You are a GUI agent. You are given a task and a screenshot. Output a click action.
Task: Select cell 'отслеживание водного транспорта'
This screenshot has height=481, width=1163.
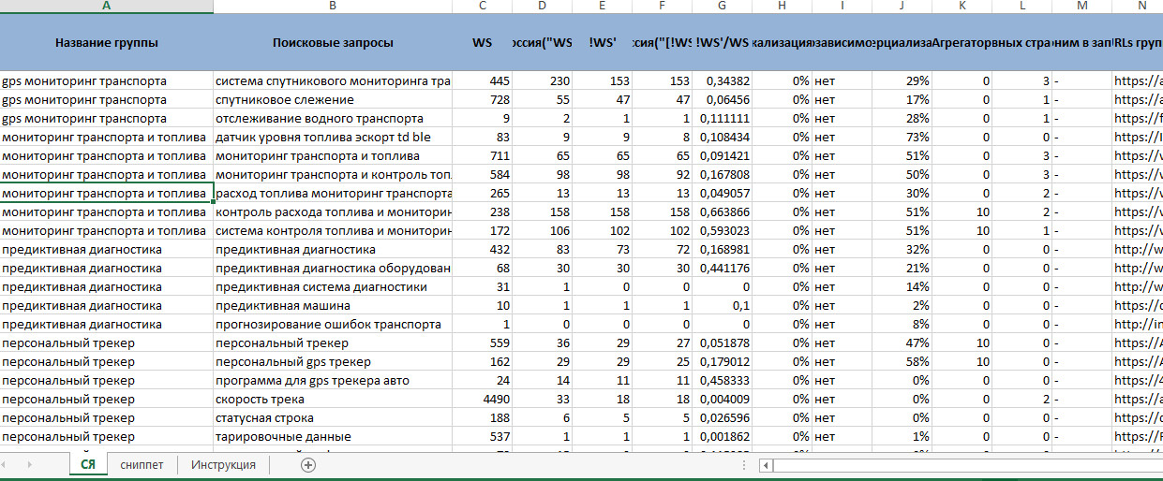tap(333, 119)
